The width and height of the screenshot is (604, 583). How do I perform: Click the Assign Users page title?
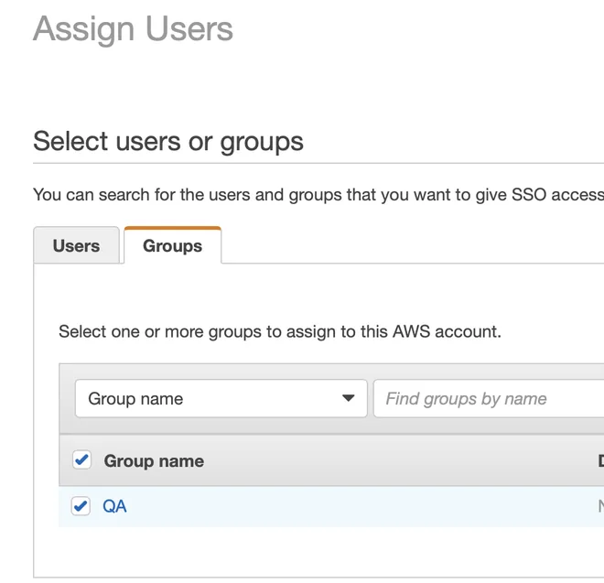point(133,29)
